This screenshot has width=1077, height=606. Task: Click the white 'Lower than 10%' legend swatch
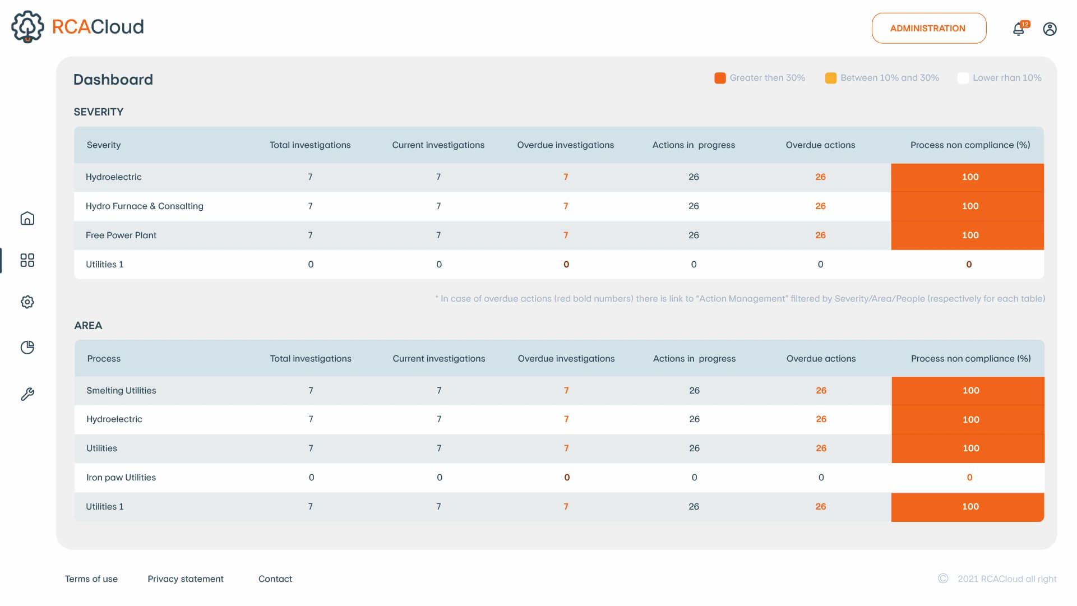point(963,78)
